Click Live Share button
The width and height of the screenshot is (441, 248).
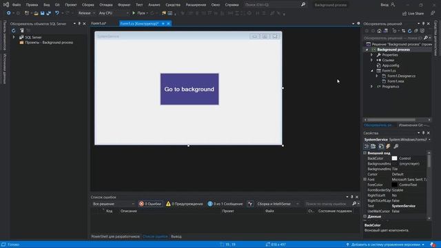click(x=413, y=14)
